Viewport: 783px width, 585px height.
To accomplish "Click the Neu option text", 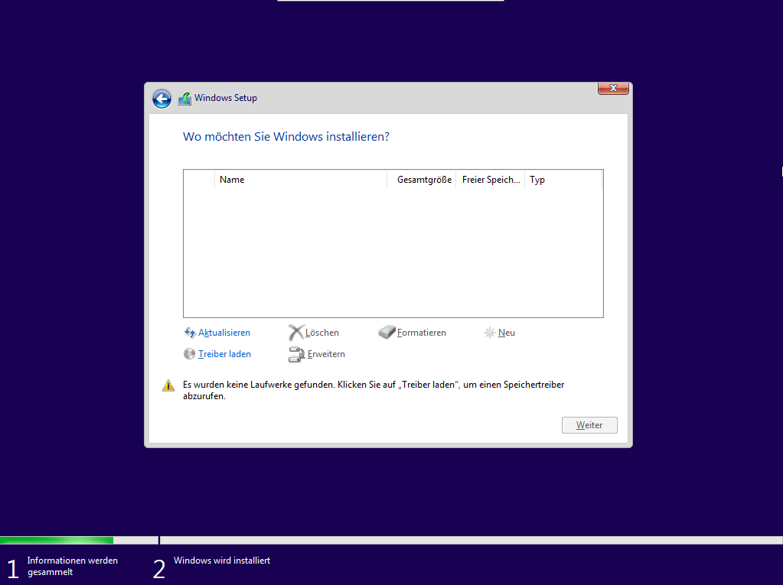I will [x=507, y=333].
